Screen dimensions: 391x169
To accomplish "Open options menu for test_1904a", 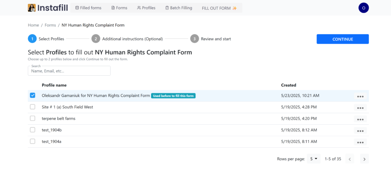I will (360, 142).
